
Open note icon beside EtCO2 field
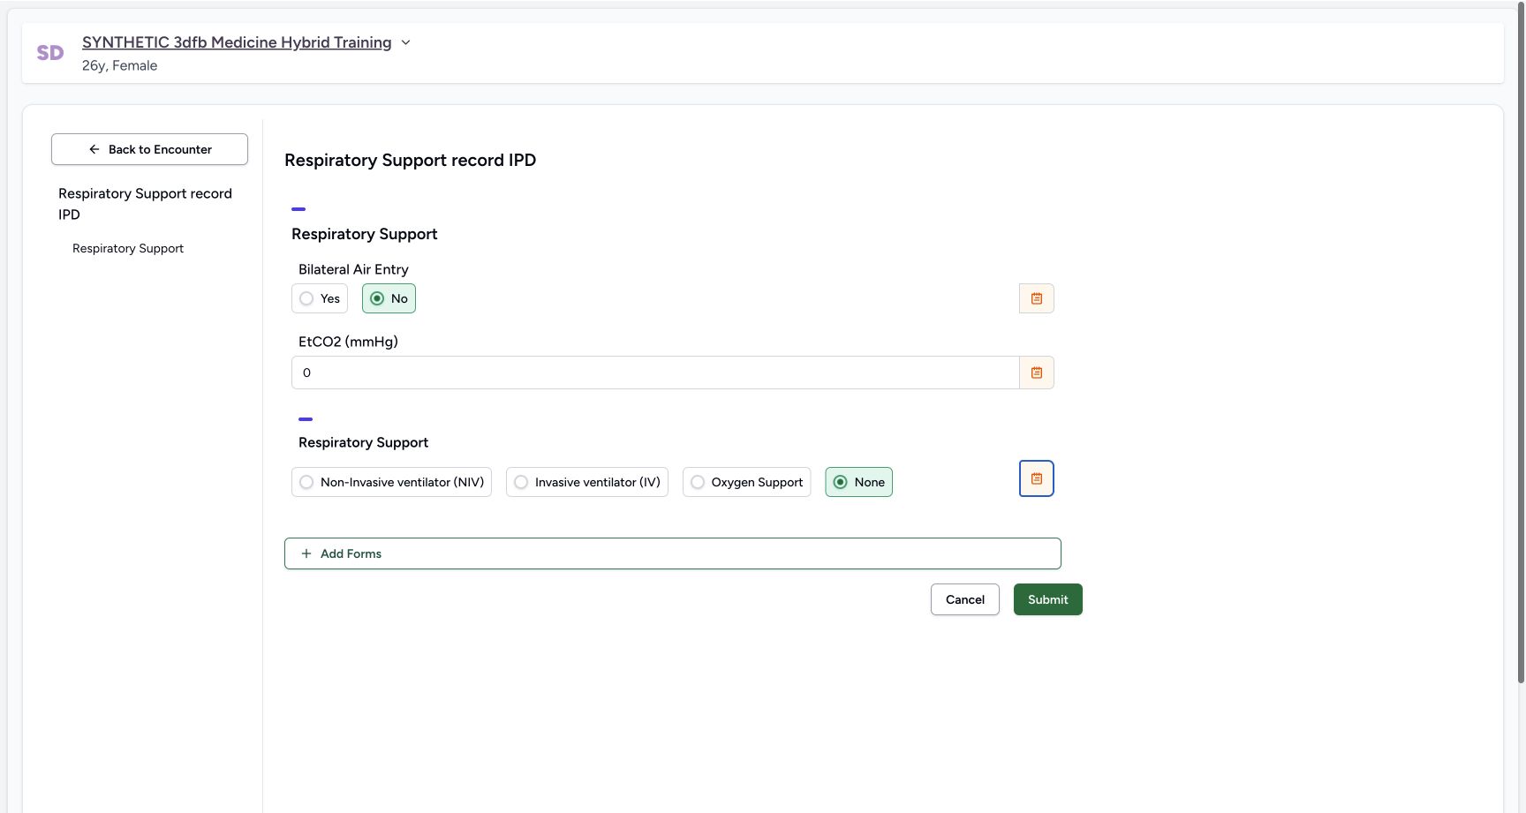[x=1036, y=373]
